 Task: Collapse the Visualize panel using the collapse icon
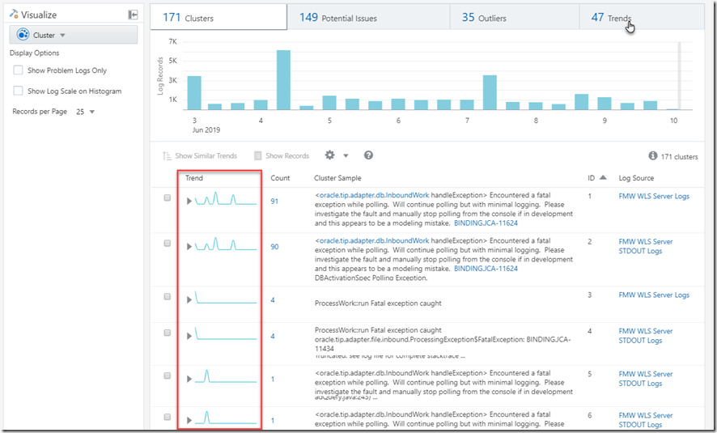click(x=133, y=15)
